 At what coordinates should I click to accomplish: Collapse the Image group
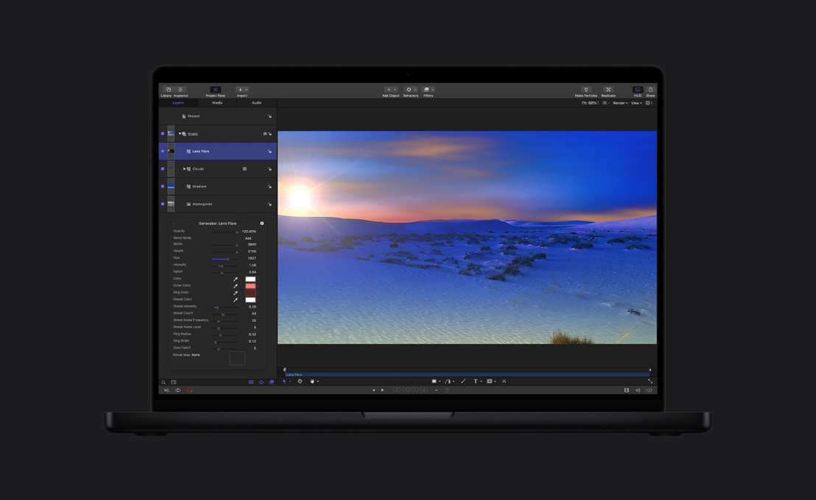(x=179, y=134)
